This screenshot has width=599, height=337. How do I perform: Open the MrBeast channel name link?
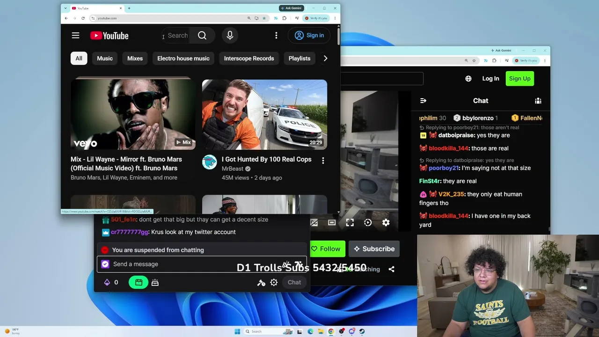(233, 169)
